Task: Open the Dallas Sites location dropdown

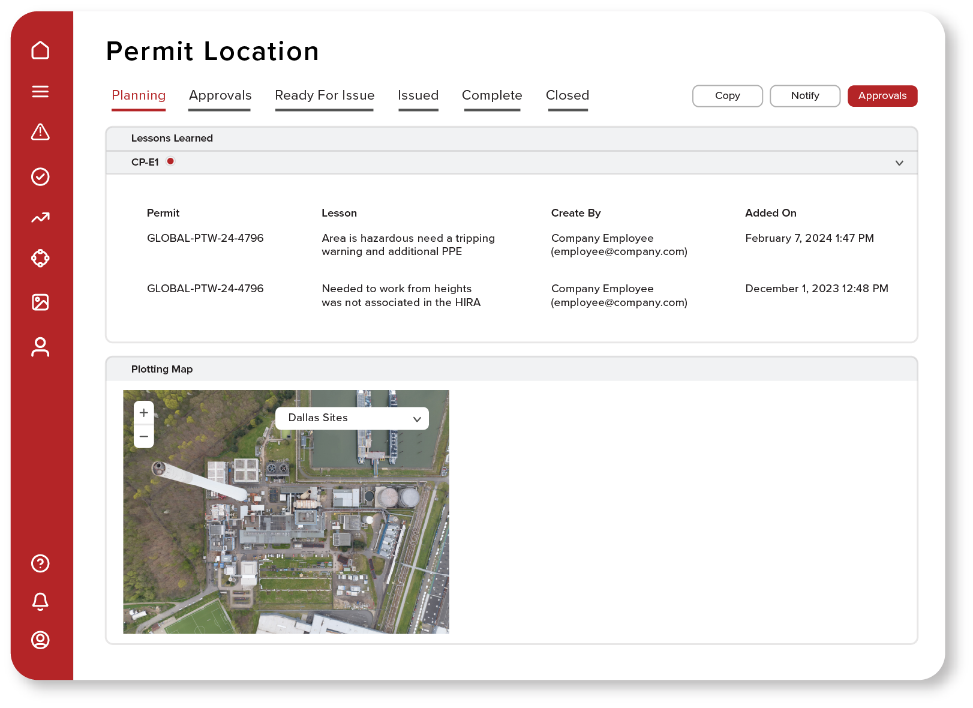Action: [352, 418]
